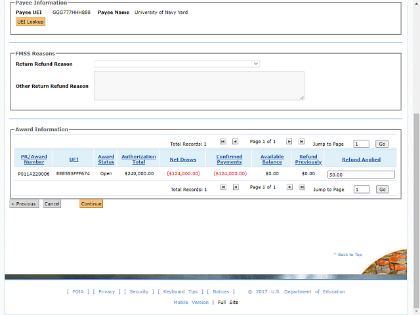Click the Other Return Refund Reason textbox
The height and width of the screenshot is (315, 420).
coord(199,85)
